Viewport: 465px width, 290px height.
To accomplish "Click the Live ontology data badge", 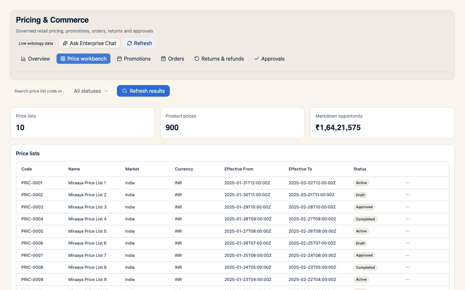I will coord(36,43).
